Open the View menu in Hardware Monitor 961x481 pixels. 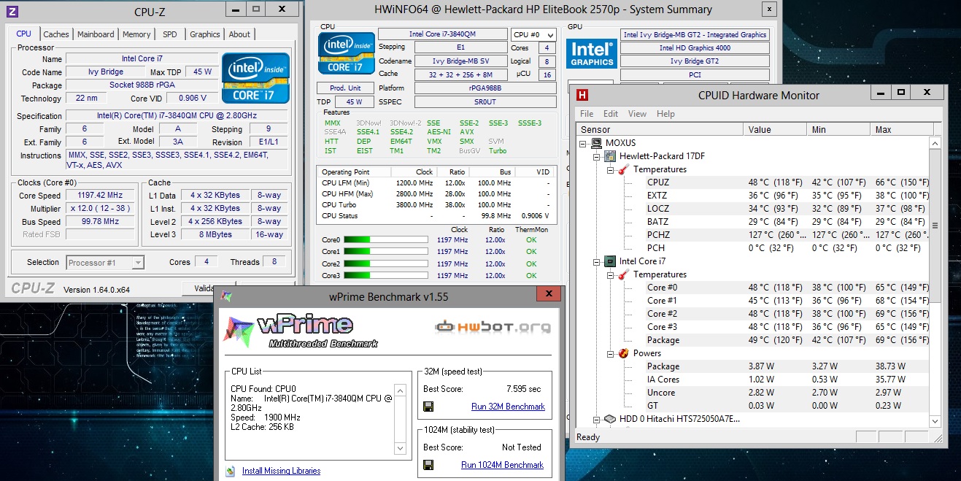click(637, 114)
